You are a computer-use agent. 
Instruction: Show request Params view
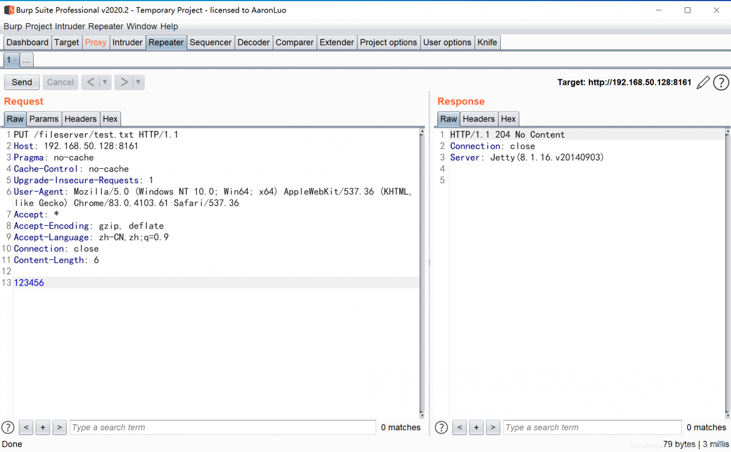click(x=44, y=119)
